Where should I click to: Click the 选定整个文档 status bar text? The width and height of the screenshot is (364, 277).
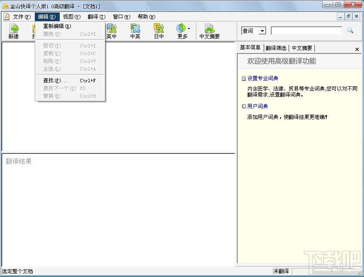click(18, 271)
